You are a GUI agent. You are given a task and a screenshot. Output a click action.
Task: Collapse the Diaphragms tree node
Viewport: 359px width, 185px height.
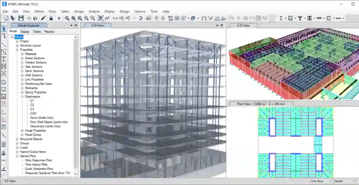pos(22,97)
